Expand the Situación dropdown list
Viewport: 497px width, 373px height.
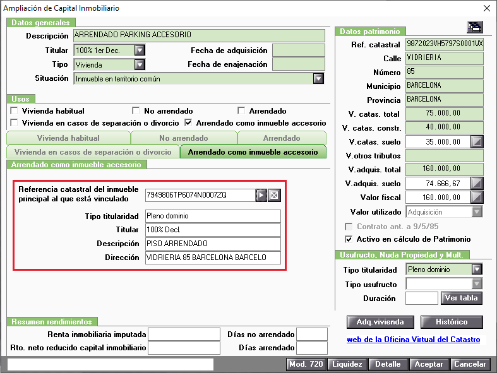[318, 78]
